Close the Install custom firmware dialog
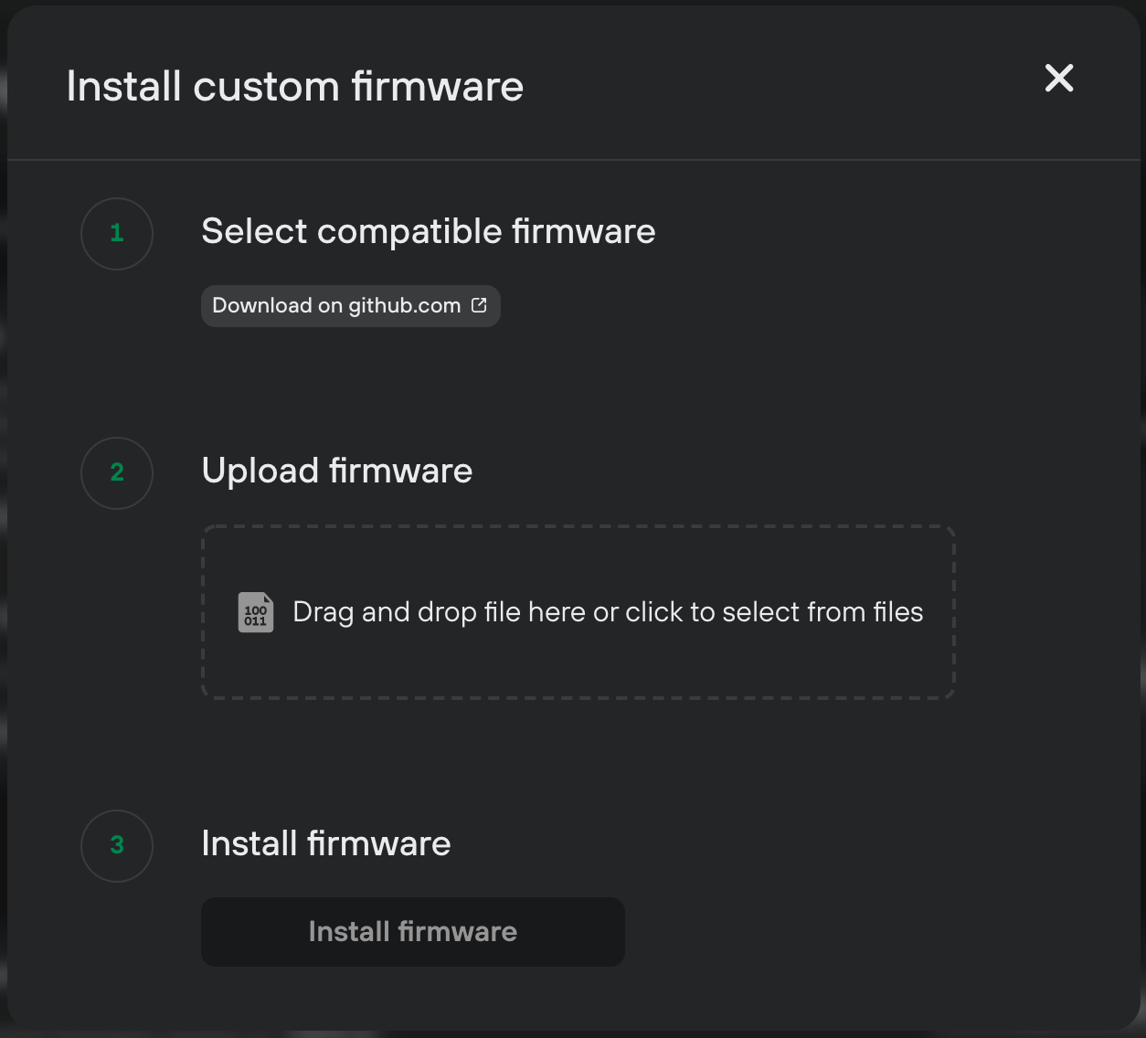The height and width of the screenshot is (1038, 1146). [x=1059, y=79]
